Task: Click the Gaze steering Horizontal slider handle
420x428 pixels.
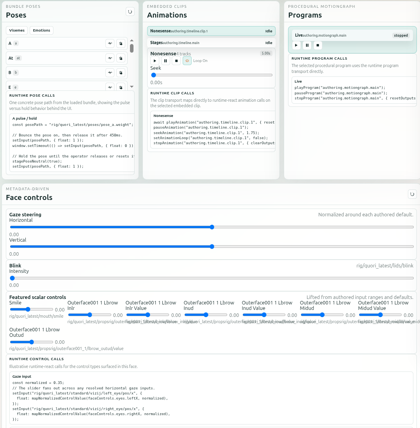Action: pyautogui.click(x=212, y=227)
